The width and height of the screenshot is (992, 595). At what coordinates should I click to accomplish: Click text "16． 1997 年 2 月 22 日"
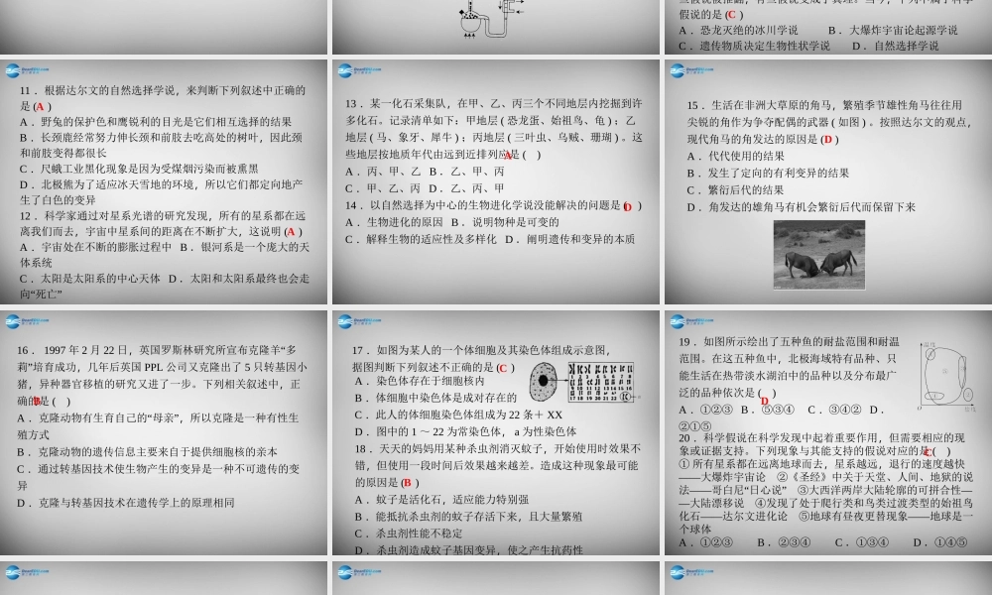[73, 350]
